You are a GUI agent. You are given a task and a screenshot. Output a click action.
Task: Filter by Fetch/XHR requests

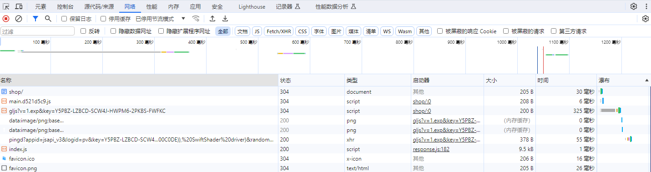(x=279, y=31)
